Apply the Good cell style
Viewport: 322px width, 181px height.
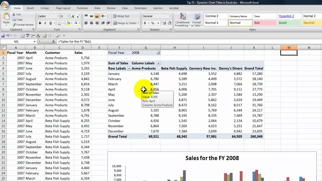[x=289, y=23]
